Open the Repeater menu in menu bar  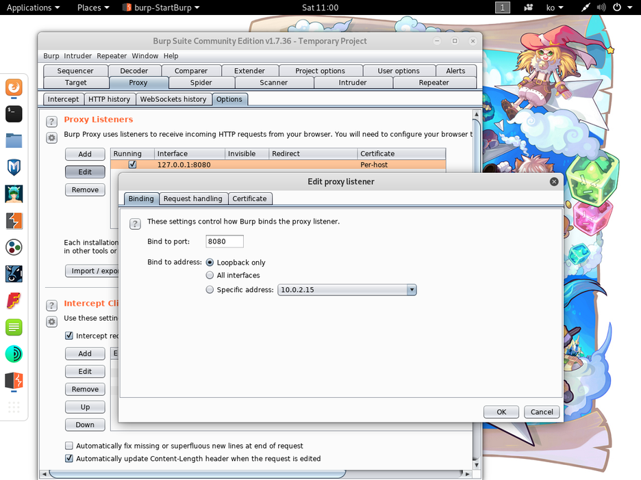tap(112, 56)
